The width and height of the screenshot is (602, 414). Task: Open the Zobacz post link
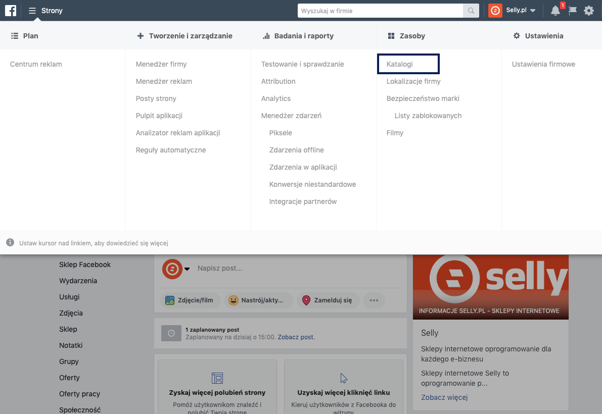296,337
